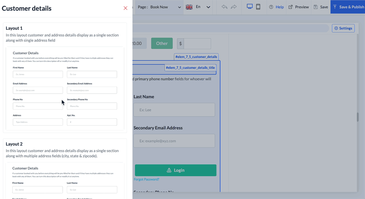This screenshot has width=365, height=199.
Task: Click the Customer details panel title
Action: tap(26, 8)
